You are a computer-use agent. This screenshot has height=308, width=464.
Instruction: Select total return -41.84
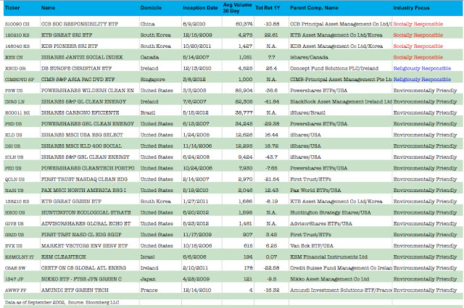point(271,101)
